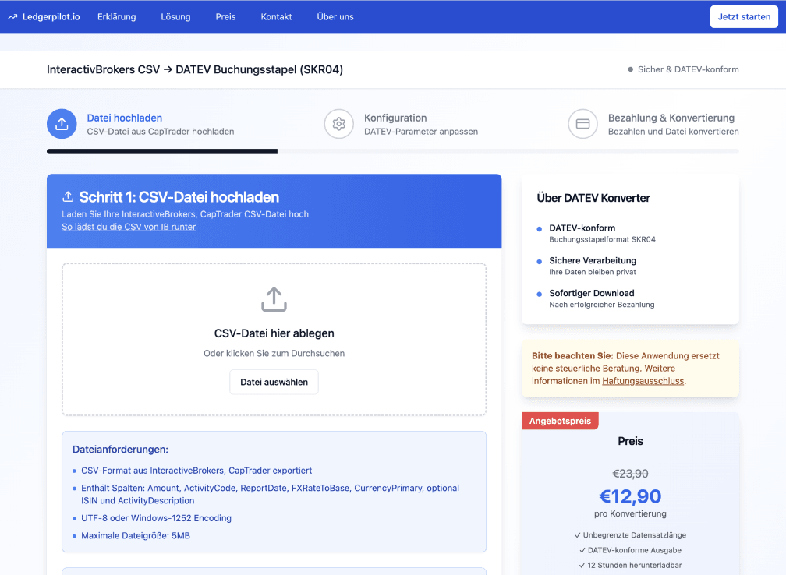This screenshot has width=786, height=575.
Task: Click the upload icon in the Datei hochladen step
Action: 62,123
